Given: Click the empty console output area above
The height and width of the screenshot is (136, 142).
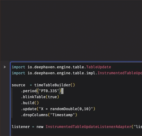Looking at the screenshot, I should (x=71, y=31).
